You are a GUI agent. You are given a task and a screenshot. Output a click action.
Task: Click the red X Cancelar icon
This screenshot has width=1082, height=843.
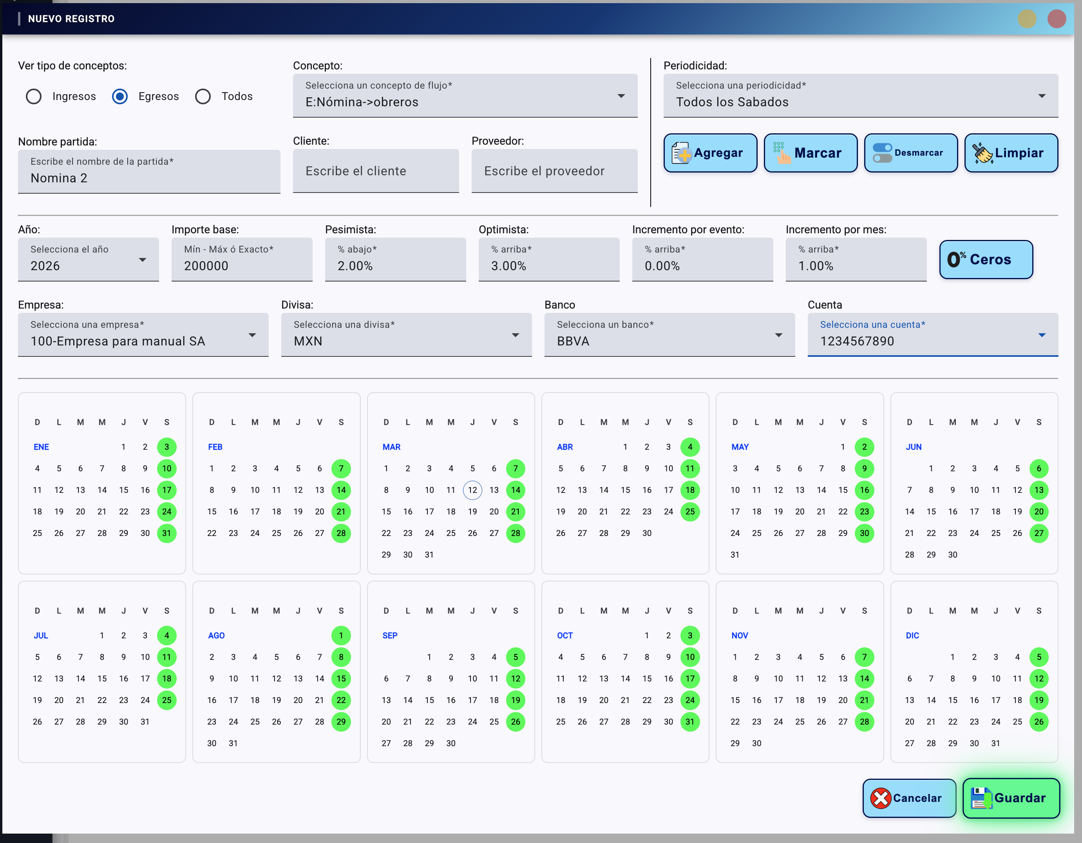[x=880, y=798]
